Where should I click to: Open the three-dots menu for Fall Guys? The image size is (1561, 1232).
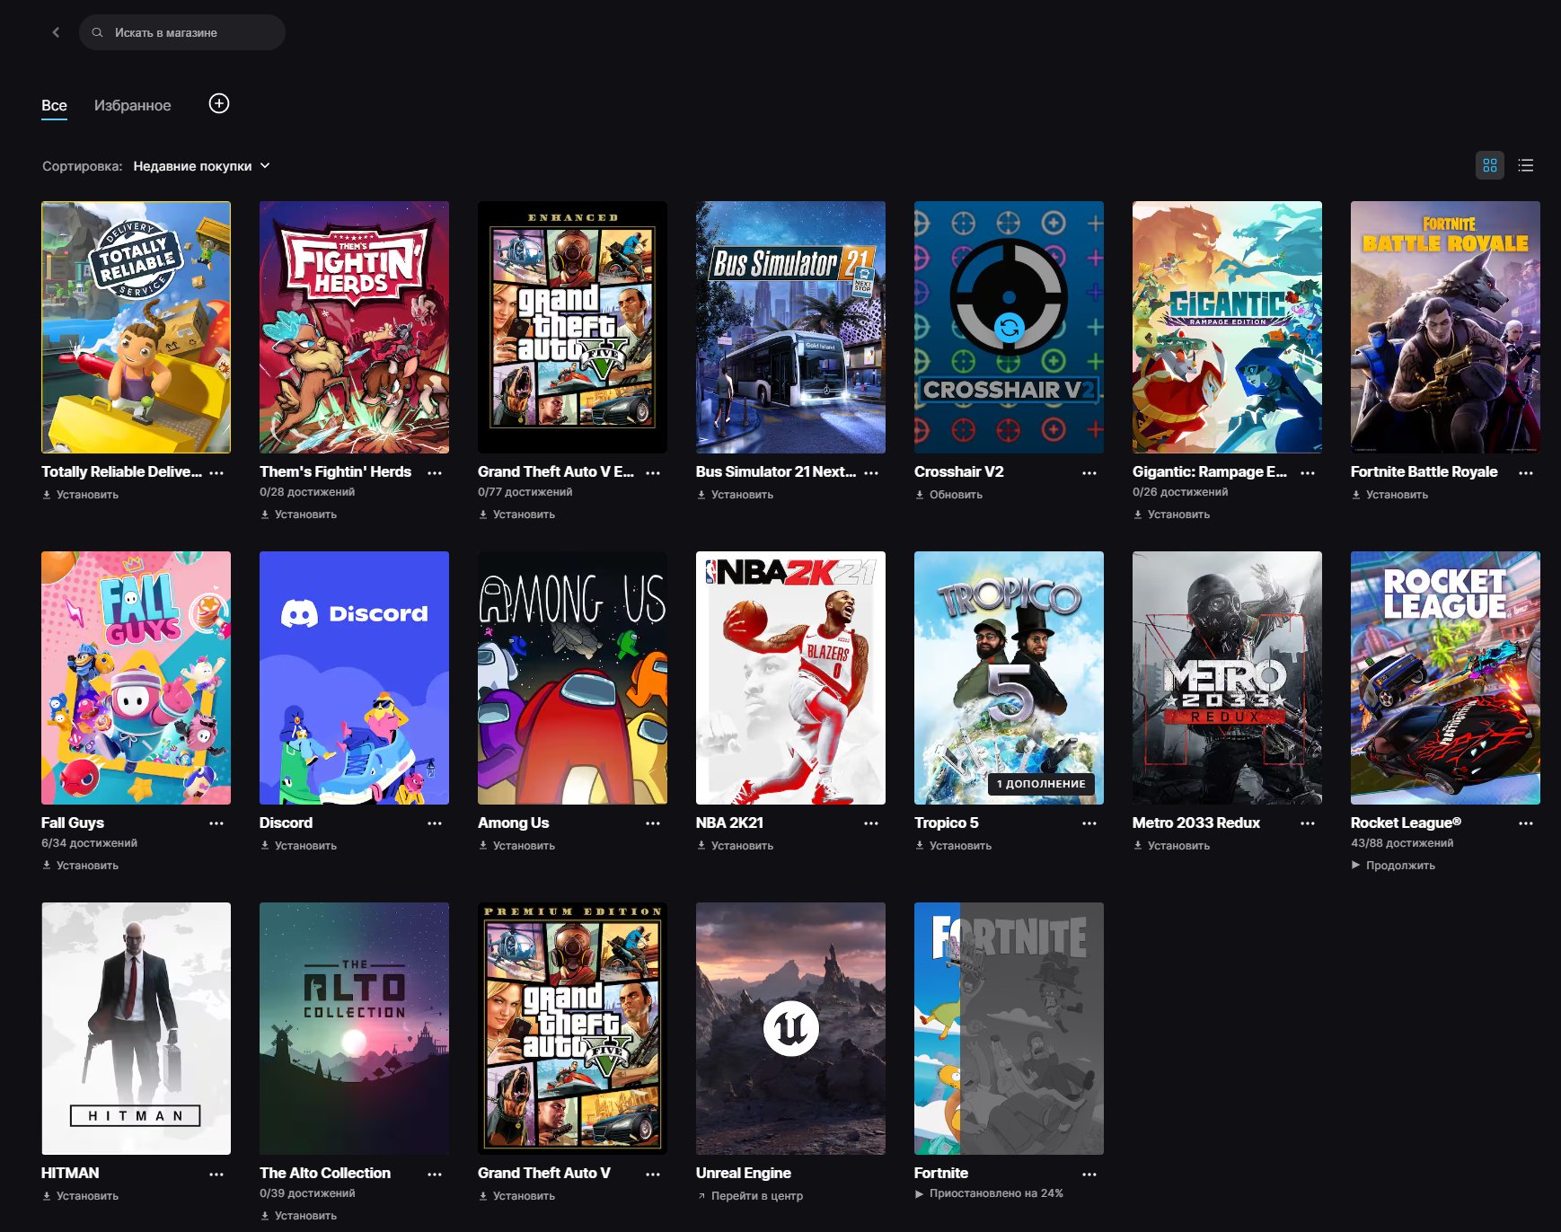[x=216, y=823]
